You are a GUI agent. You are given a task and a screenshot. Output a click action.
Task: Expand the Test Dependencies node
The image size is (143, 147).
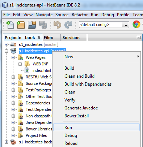(x=13, y=110)
